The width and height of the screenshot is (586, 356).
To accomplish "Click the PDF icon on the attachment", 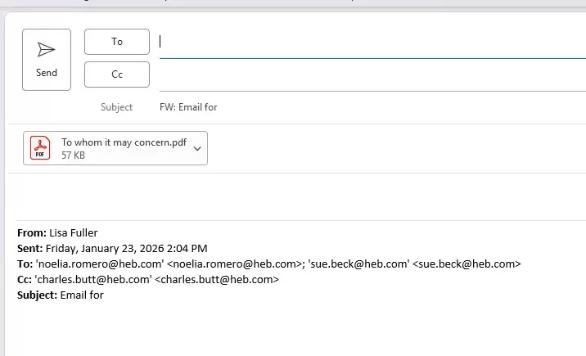I will point(40,148).
